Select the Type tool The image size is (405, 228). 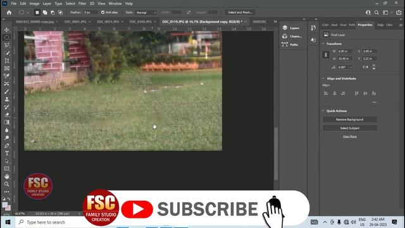(x=7, y=153)
